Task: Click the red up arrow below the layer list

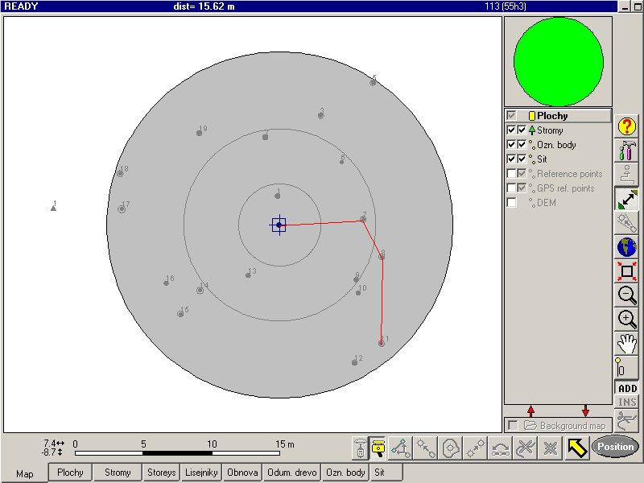Action: (x=530, y=411)
